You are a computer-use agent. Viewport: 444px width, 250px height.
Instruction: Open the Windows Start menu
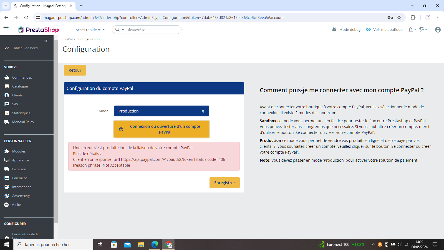[x=7, y=244]
